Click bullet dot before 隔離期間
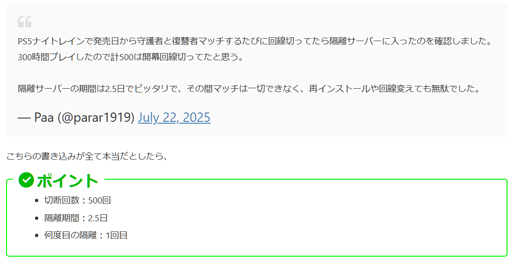The width and height of the screenshot is (515, 266). tap(36, 218)
